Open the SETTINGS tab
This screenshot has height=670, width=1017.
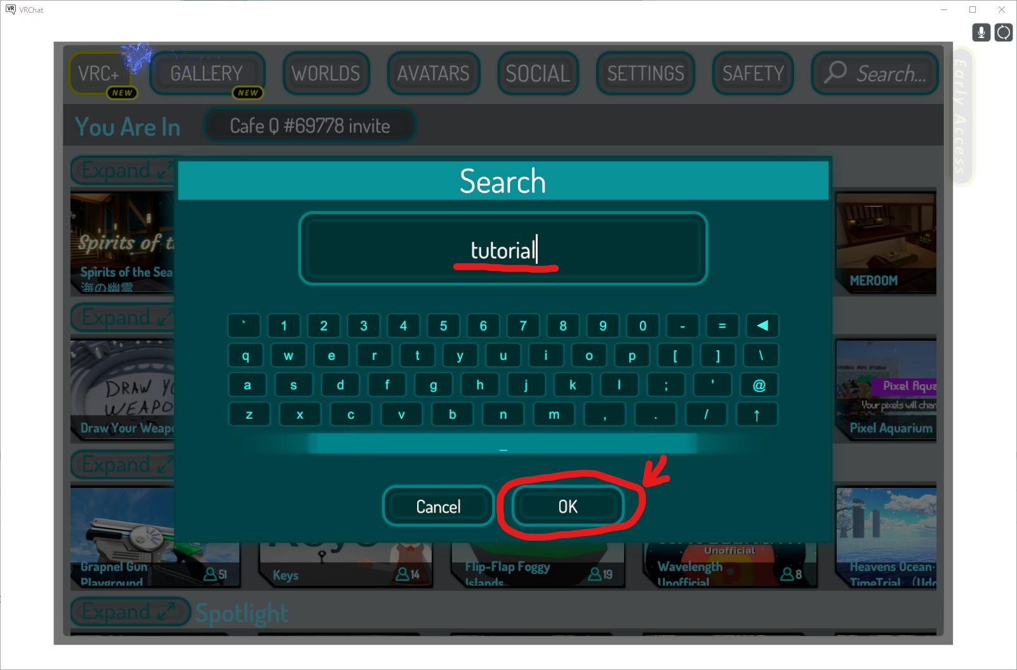click(645, 74)
